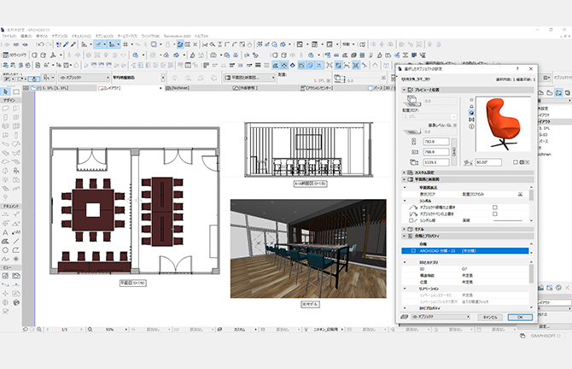572x369 pixels.
Task: Collapse the Classification and Properties panel
Action: 404,236
